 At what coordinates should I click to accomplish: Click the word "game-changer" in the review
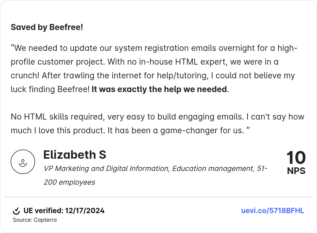pyautogui.click(x=181, y=130)
